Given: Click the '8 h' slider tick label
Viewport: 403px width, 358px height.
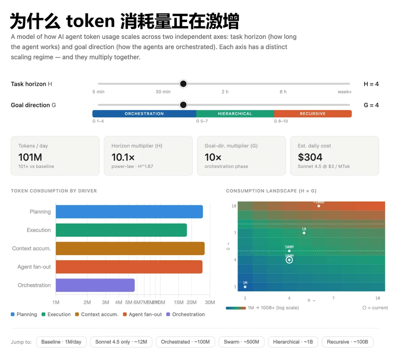Looking at the screenshot, I should 283,92.
